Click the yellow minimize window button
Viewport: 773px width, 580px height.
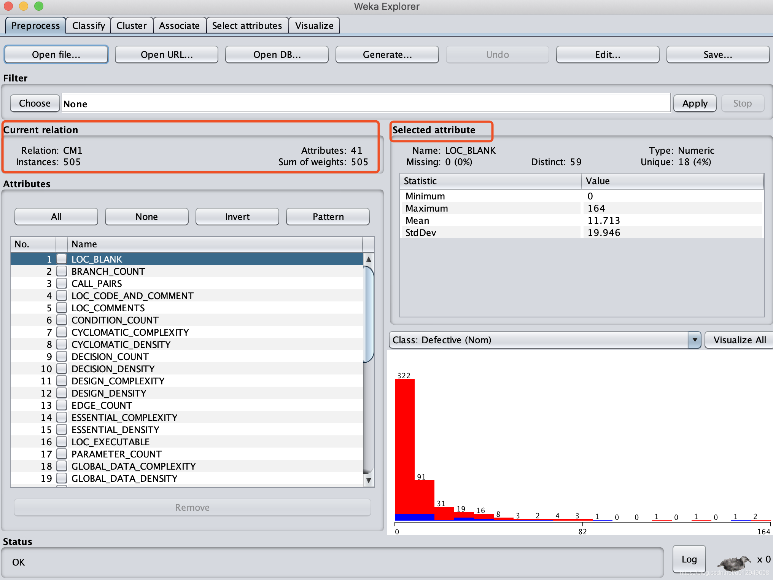[x=24, y=6]
